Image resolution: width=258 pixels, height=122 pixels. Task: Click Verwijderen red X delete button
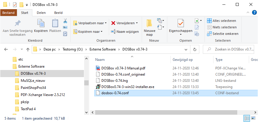point(124,23)
